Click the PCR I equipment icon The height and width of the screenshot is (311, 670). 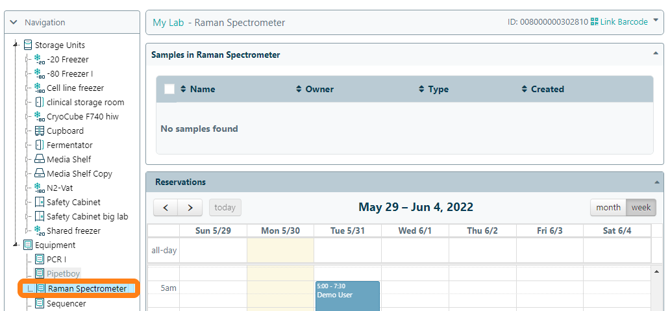click(40, 259)
